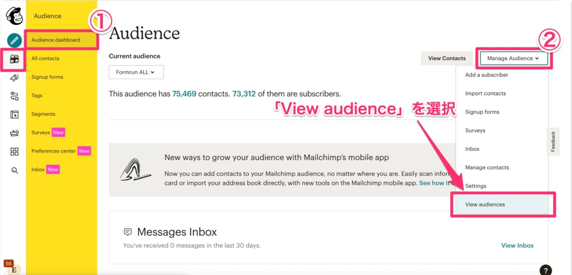Toggle the Manage Audience dropdown
572x275 pixels.
(x=514, y=58)
